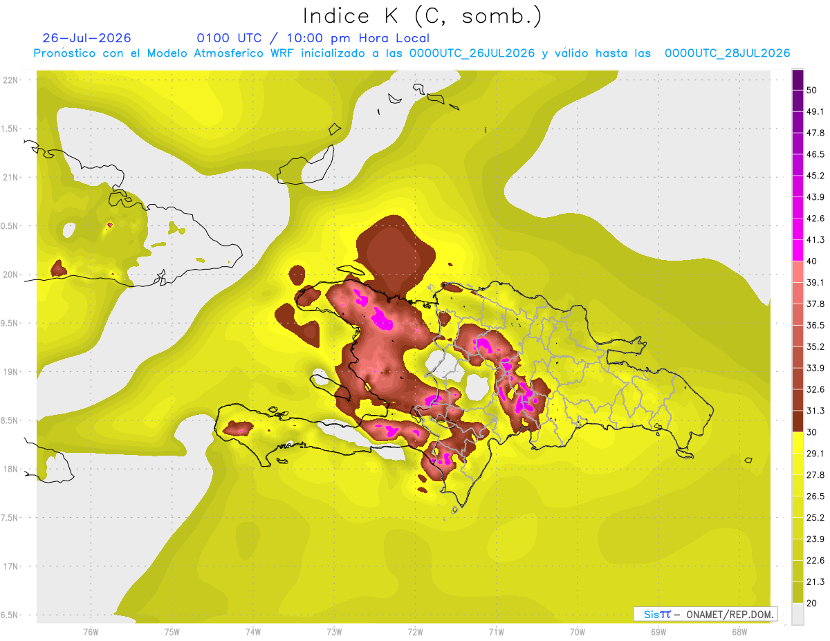Click the "68W" longitude axis label

(x=739, y=631)
